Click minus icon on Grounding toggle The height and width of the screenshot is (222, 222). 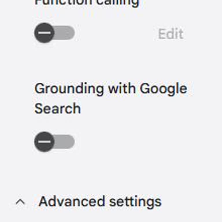[44, 142]
